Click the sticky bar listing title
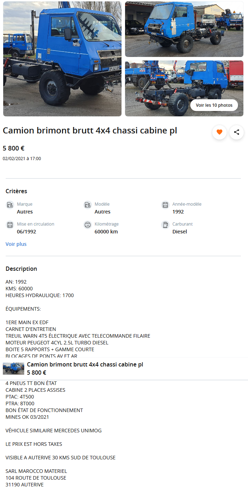The width and height of the screenshot is (248, 496). click(85, 365)
